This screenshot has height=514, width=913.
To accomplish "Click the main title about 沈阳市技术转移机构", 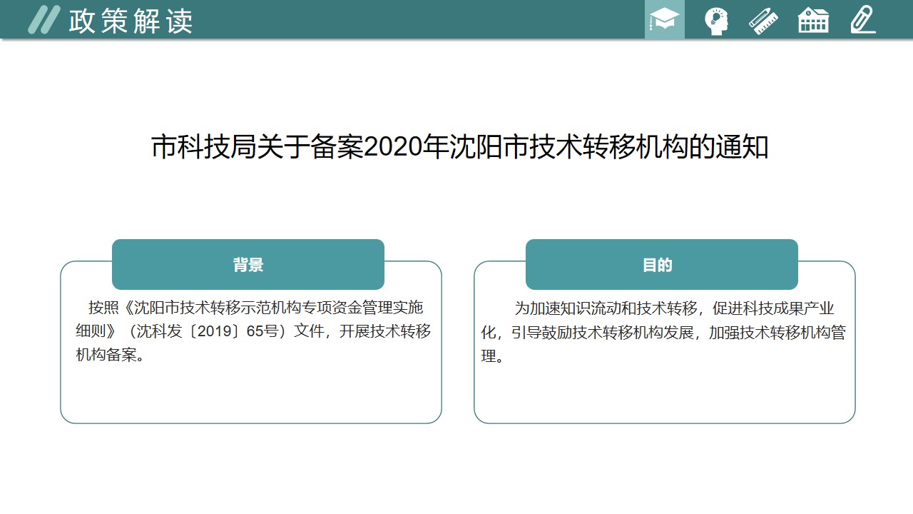I will (x=459, y=148).
